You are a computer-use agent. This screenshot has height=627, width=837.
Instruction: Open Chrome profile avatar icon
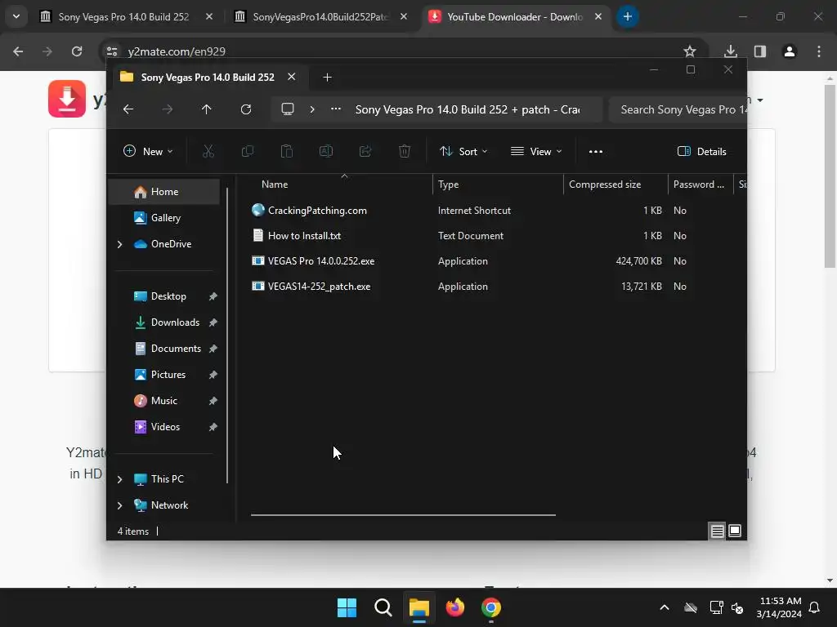[x=790, y=51]
